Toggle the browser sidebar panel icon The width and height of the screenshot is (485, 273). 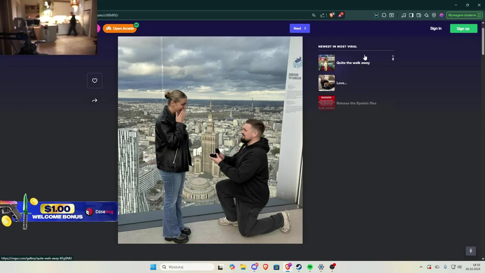click(411, 15)
